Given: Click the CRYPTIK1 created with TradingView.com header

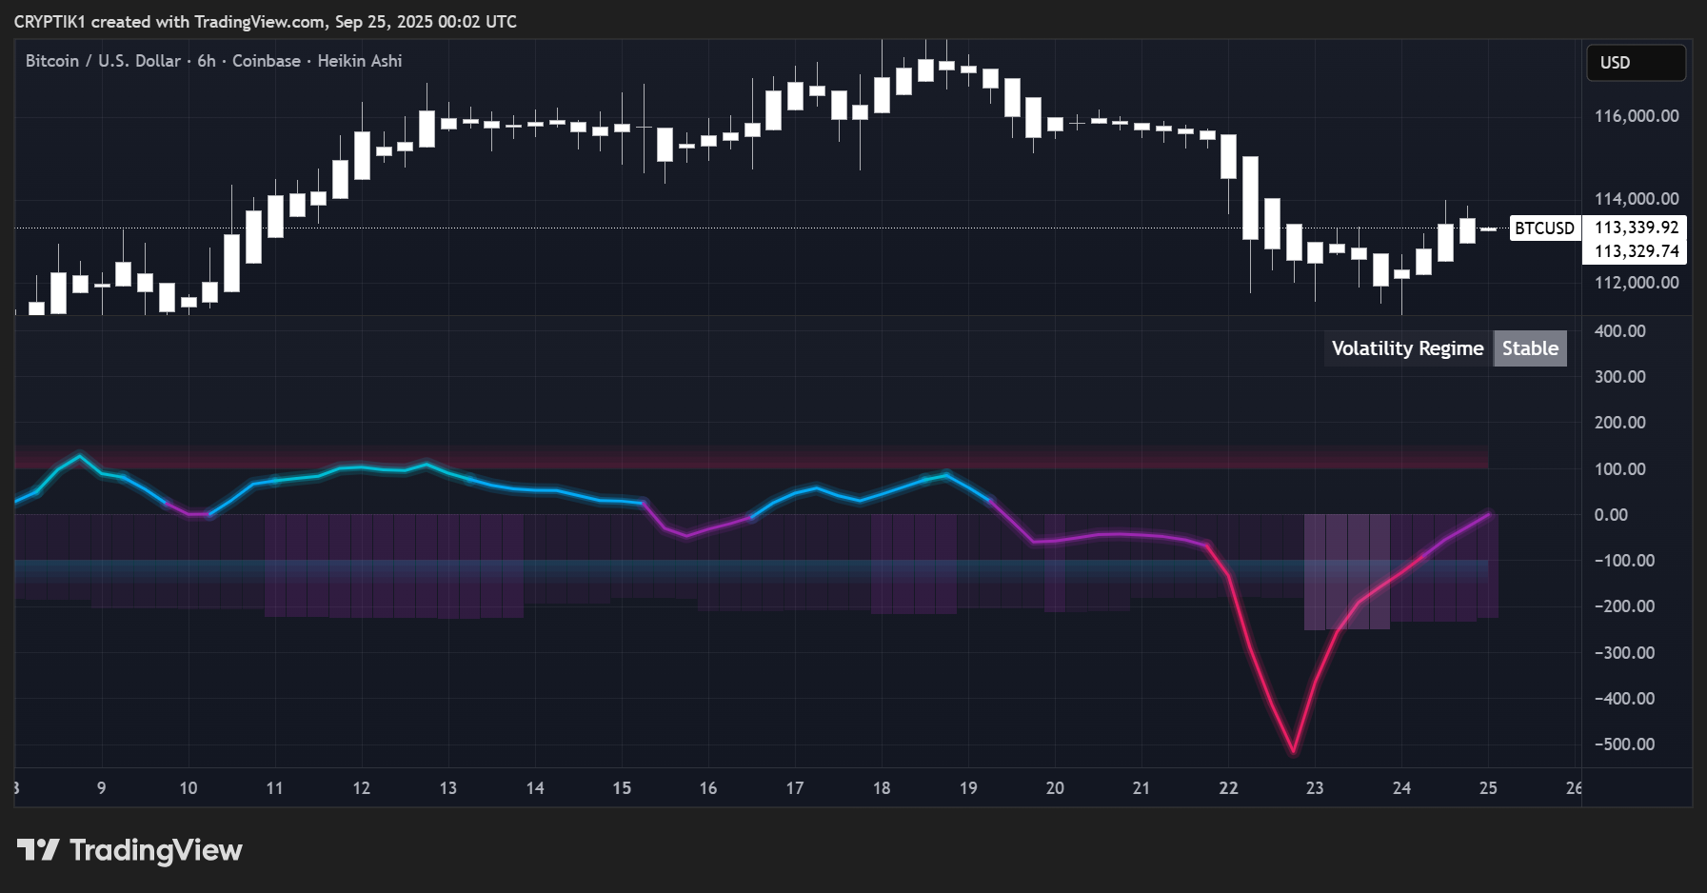Looking at the screenshot, I should (266, 21).
